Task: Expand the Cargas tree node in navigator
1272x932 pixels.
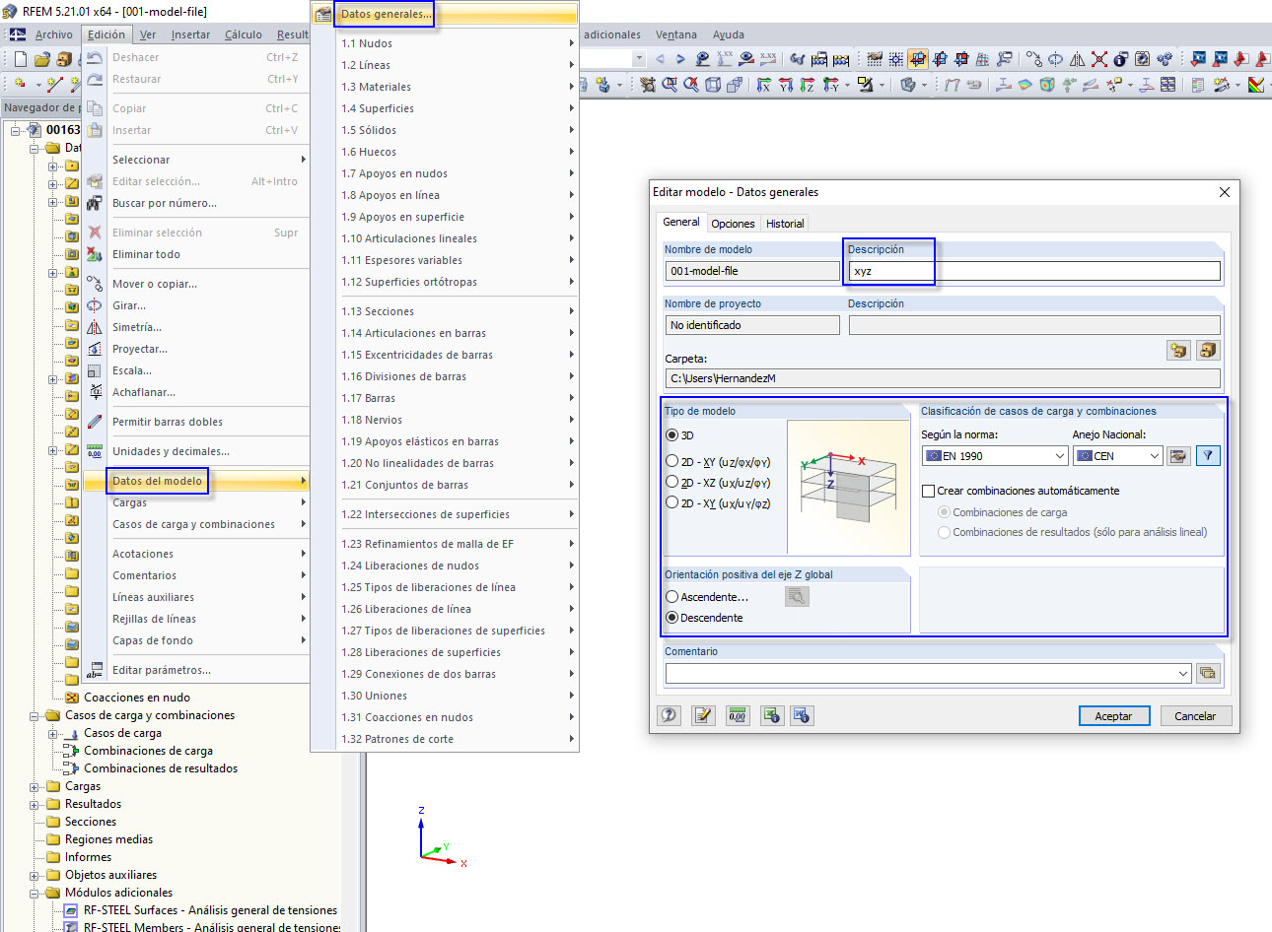Action: [x=35, y=787]
